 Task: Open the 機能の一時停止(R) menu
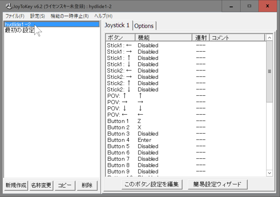69,16
